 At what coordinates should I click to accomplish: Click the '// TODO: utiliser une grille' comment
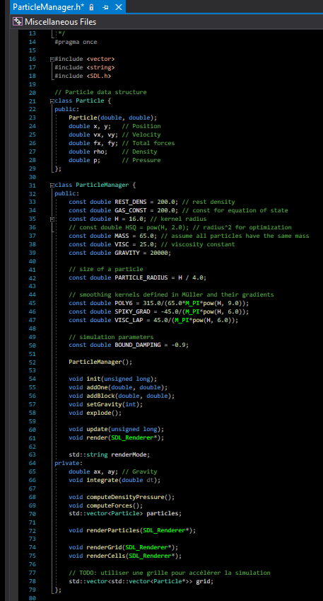click(x=170, y=573)
